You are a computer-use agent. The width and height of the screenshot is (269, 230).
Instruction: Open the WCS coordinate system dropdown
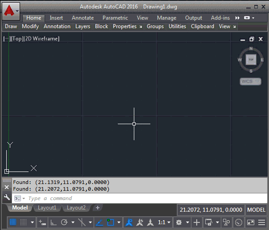point(250,81)
